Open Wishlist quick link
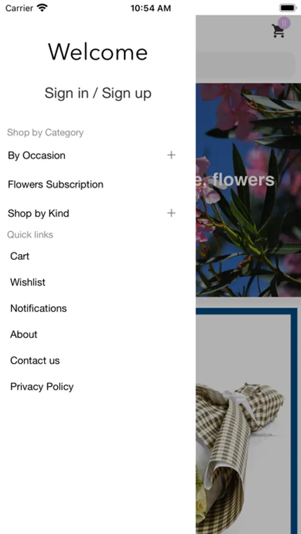This screenshot has width=301, height=534. [28, 282]
